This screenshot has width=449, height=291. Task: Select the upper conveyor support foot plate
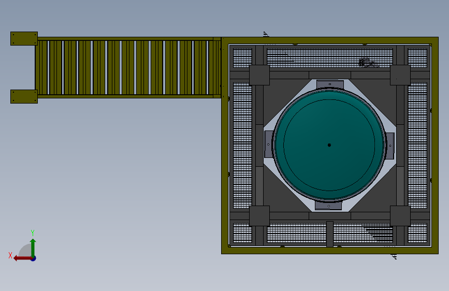pos(24,38)
